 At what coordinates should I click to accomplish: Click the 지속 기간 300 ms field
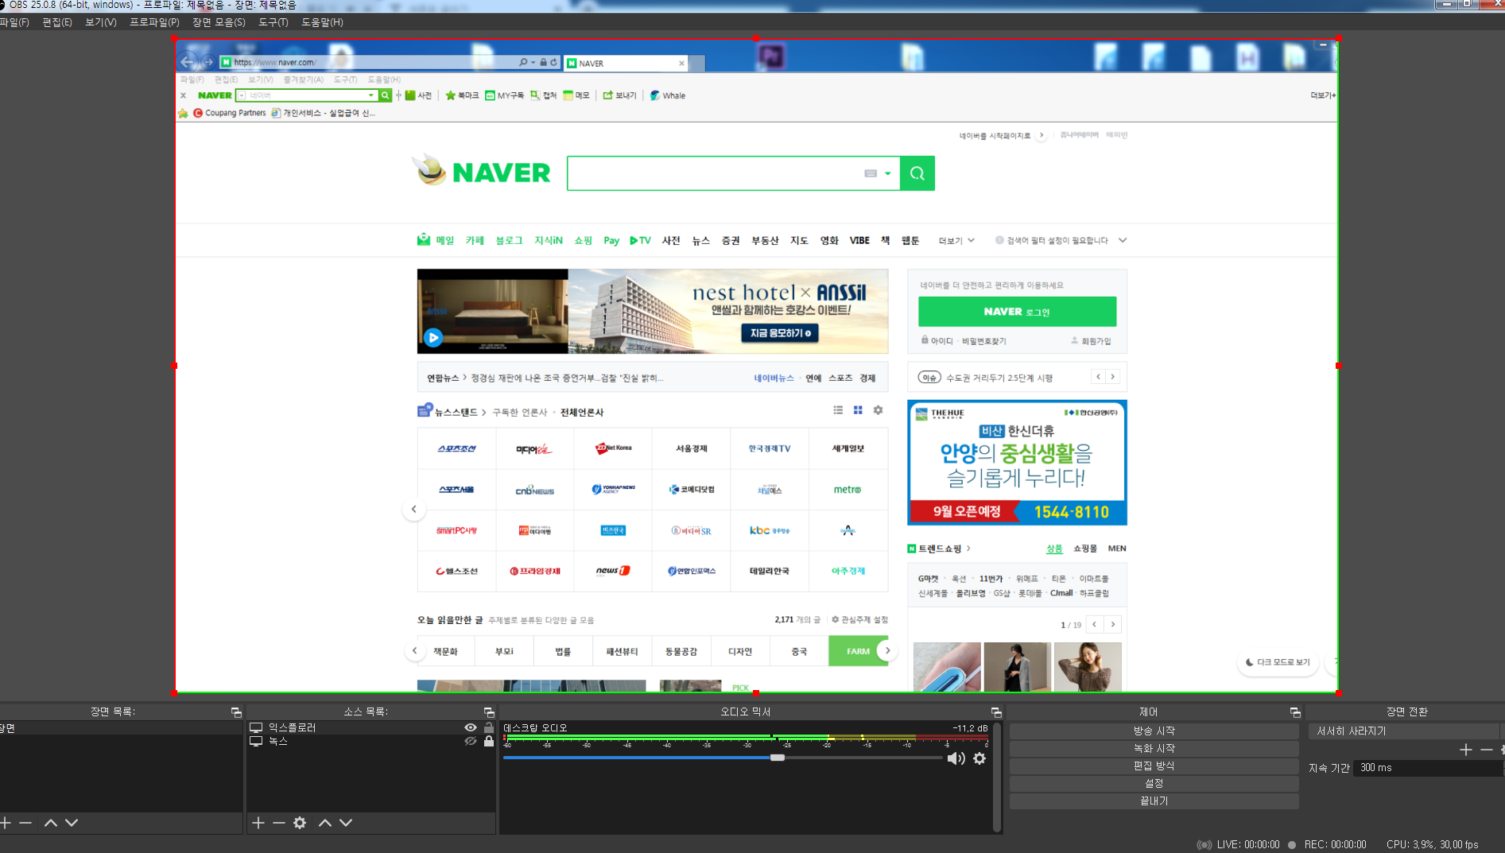click(x=1427, y=767)
